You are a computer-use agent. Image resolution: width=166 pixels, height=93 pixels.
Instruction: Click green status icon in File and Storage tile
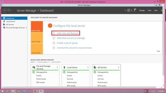coord(33,72)
